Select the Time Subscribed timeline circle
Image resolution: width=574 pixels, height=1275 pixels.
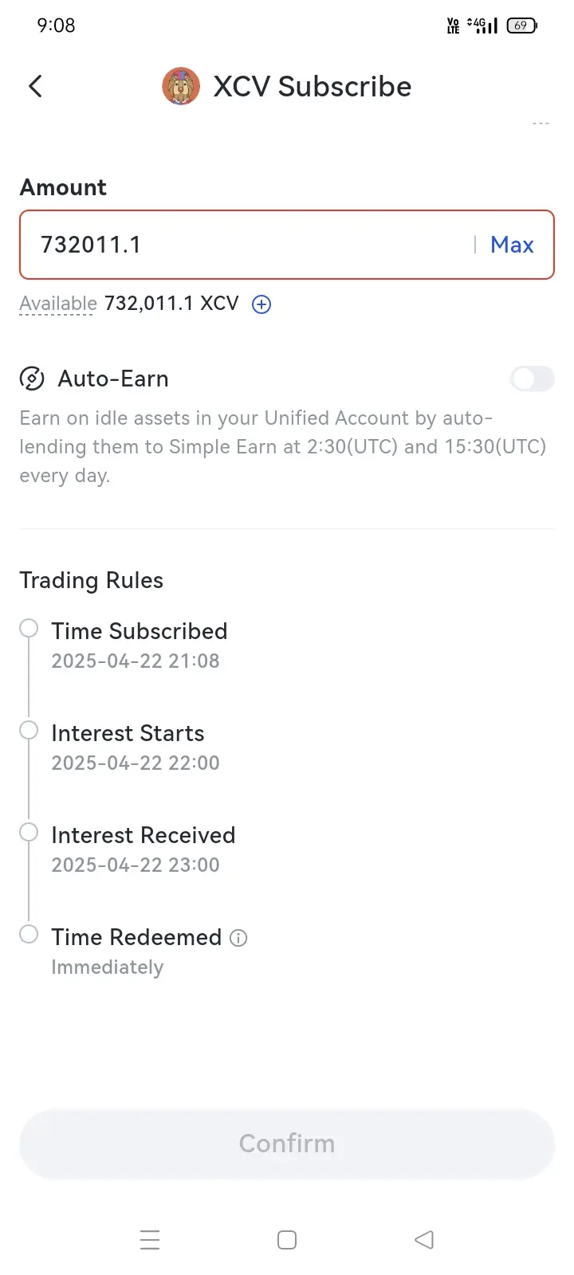click(29, 628)
